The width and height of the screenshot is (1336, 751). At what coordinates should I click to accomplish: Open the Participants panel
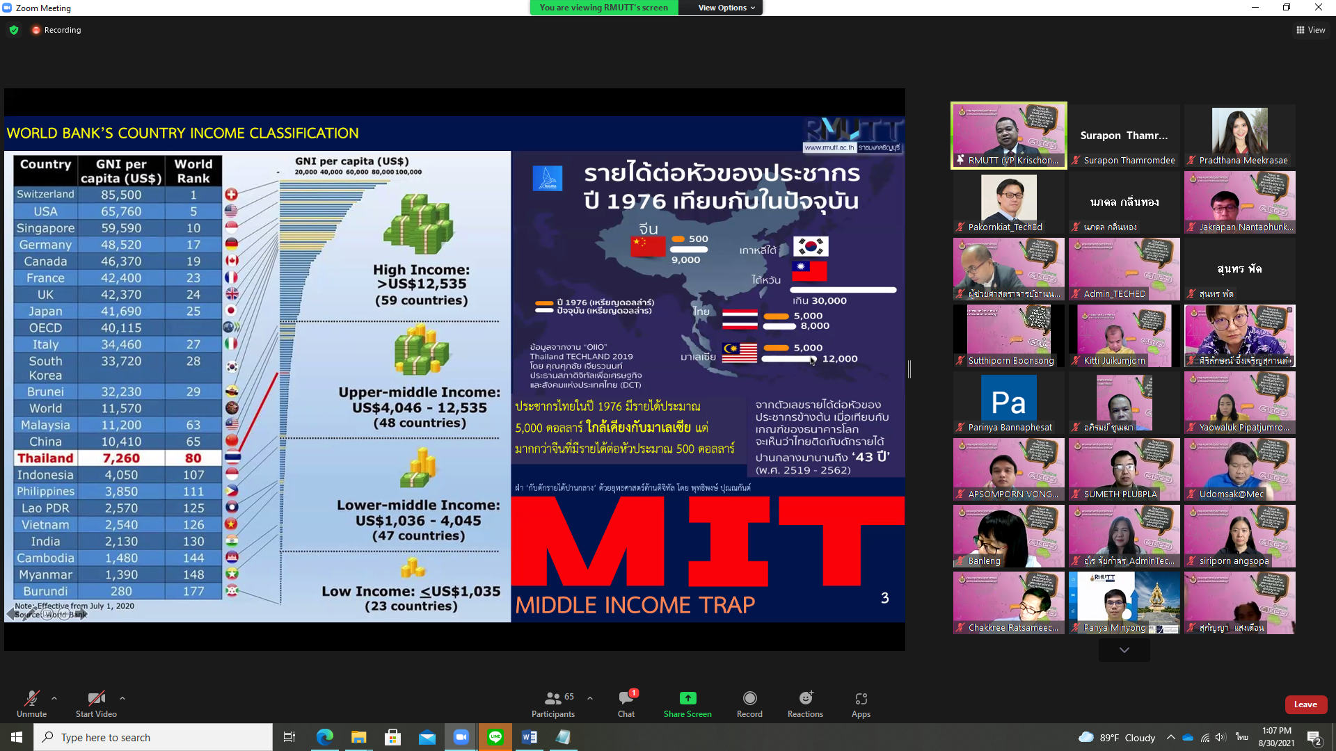pyautogui.click(x=553, y=704)
